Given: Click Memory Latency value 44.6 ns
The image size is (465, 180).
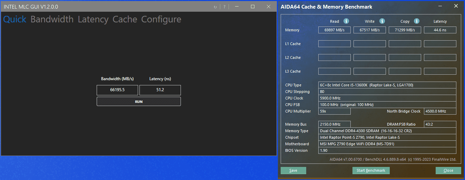Looking at the screenshot, I should pos(440,30).
